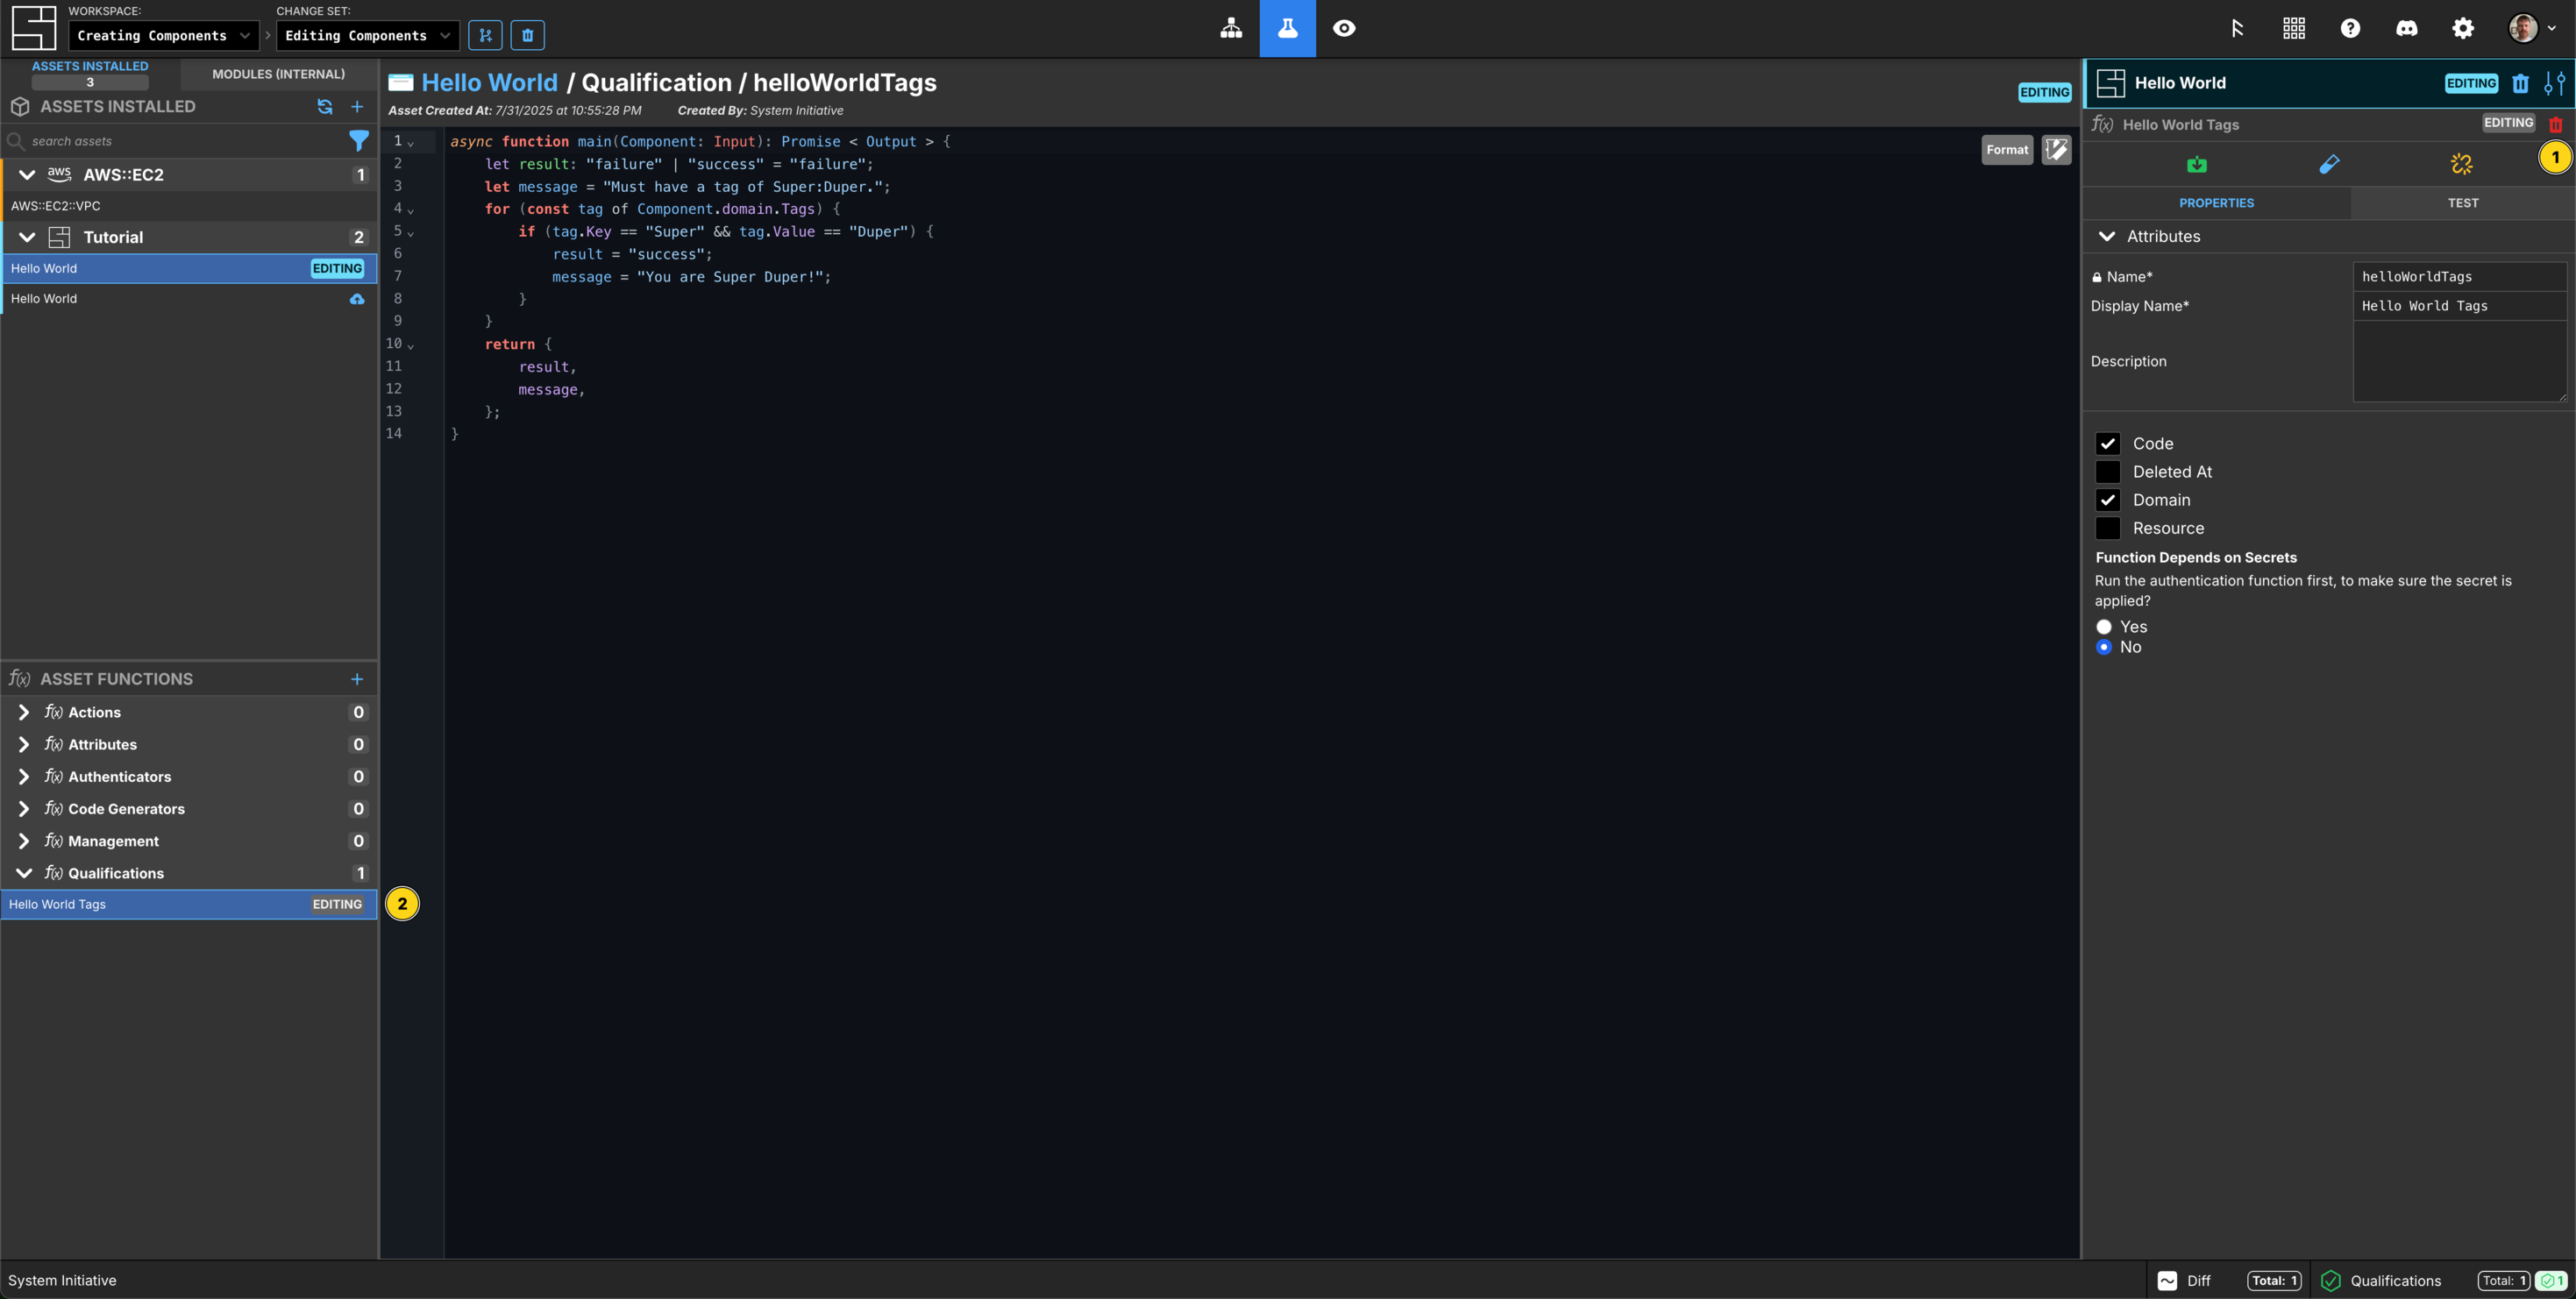The height and width of the screenshot is (1299, 2576).
Task: Open the Change Set dropdown Editing Components
Action: click(367, 35)
